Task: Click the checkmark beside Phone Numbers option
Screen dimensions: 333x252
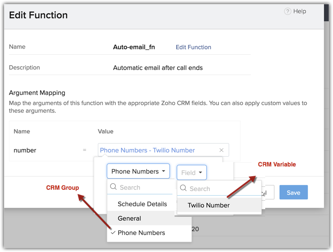Action: tap(113, 233)
